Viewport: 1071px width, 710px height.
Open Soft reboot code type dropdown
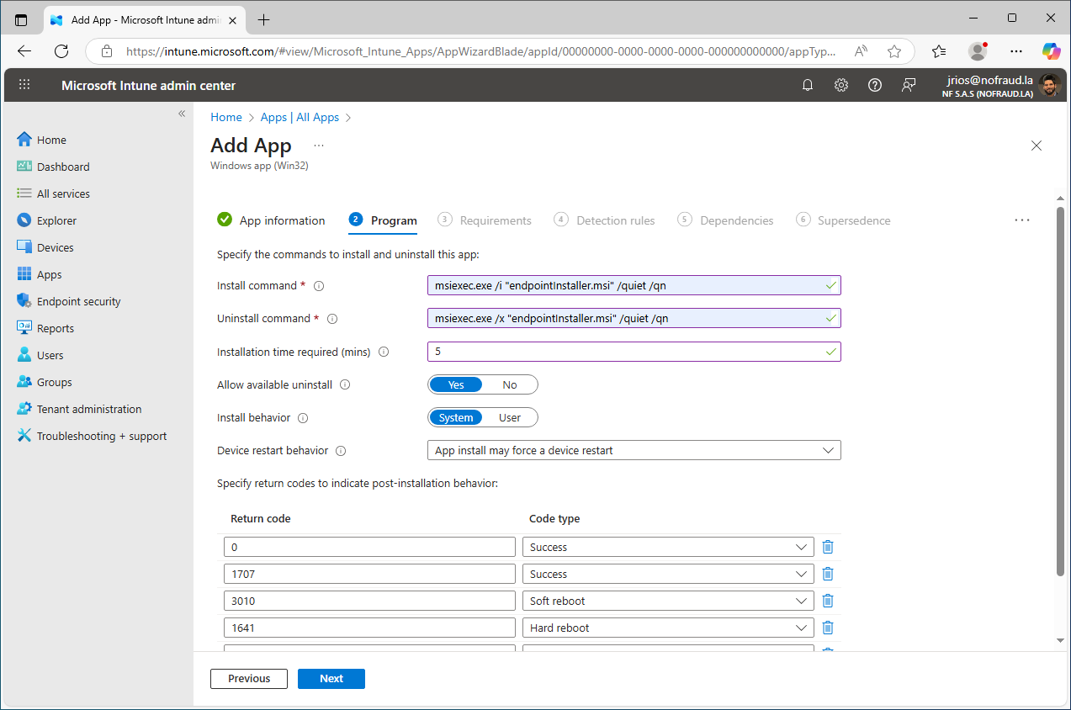pos(668,601)
